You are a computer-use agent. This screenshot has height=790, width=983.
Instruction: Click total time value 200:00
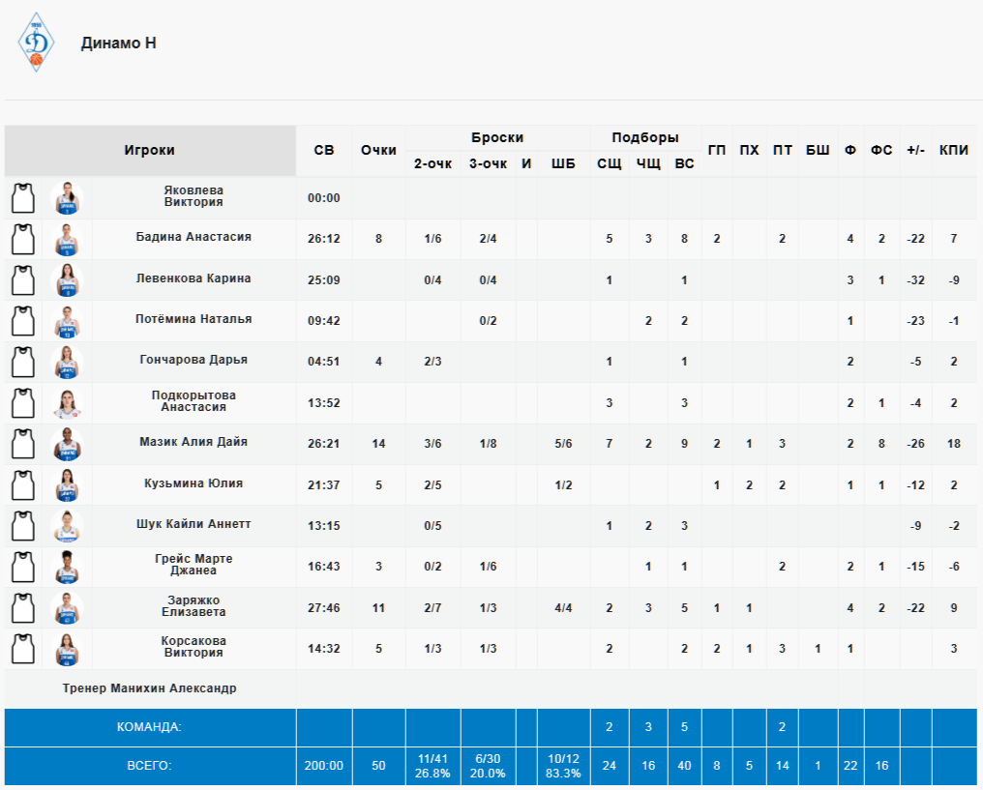click(x=324, y=766)
